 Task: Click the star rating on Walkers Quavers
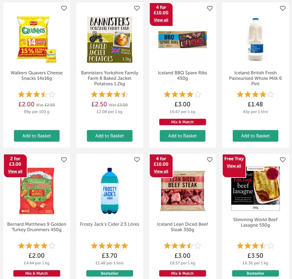(x=36, y=94)
